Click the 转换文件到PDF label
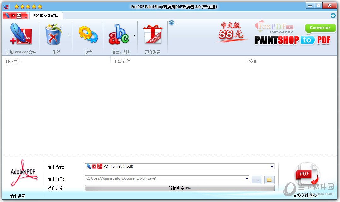This screenshot has height=202, width=340. coord(306,195)
